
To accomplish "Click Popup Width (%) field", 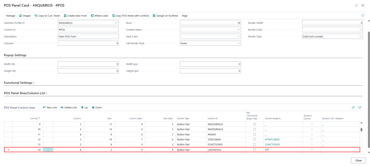I will point(88,64).
